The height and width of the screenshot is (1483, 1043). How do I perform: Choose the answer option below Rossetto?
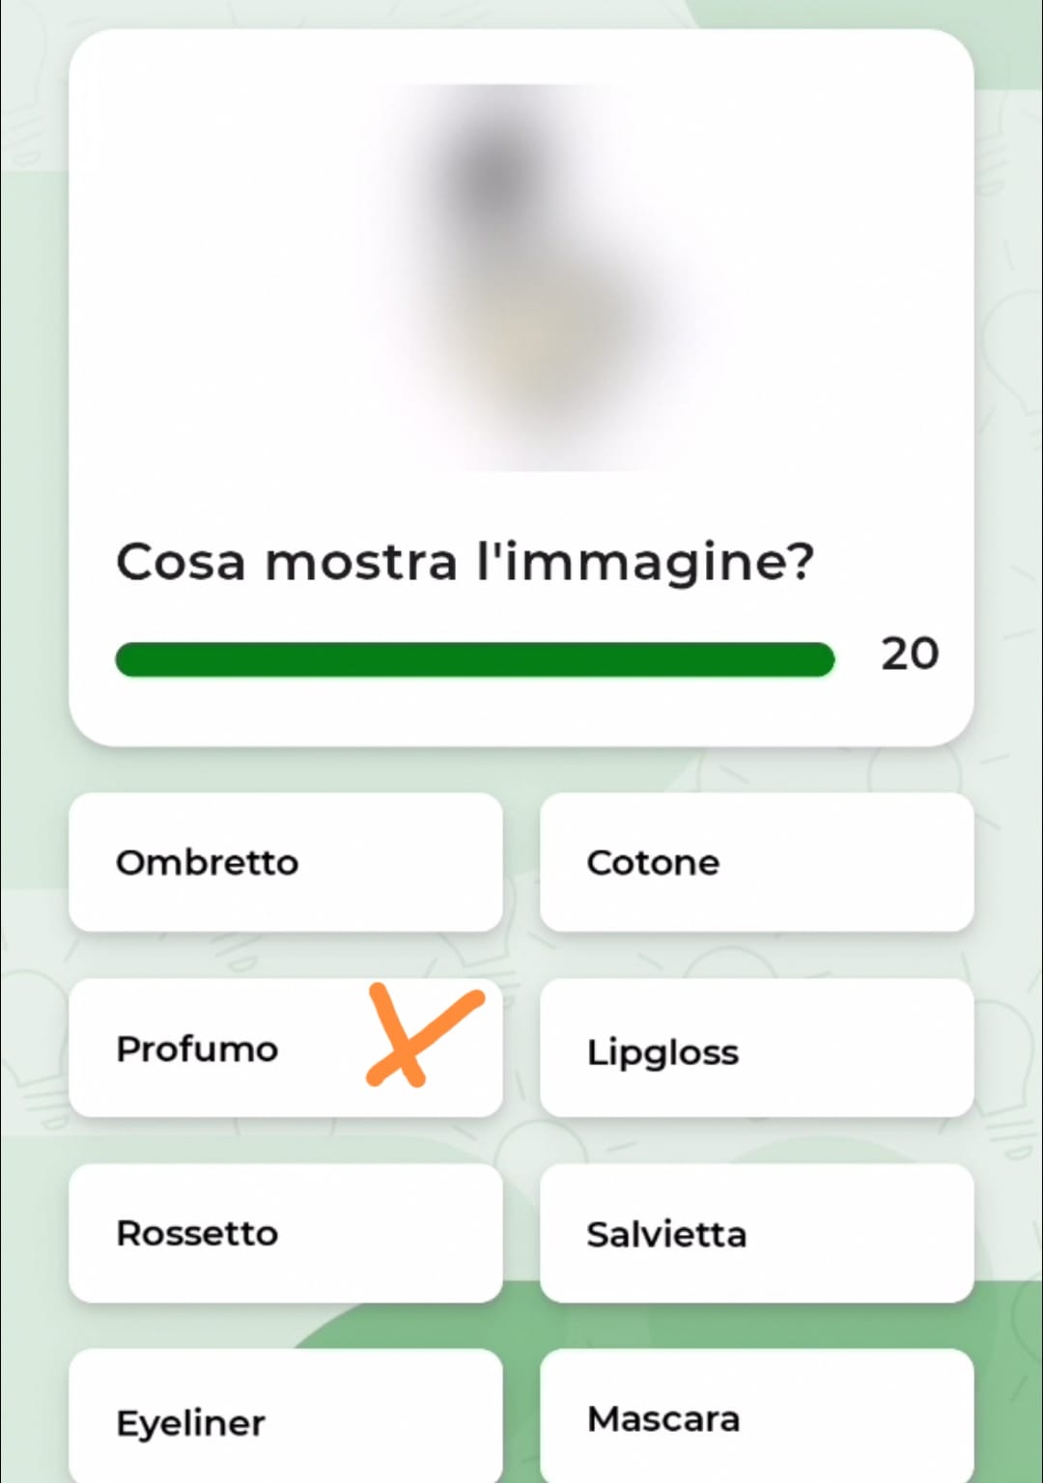tap(285, 1419)
